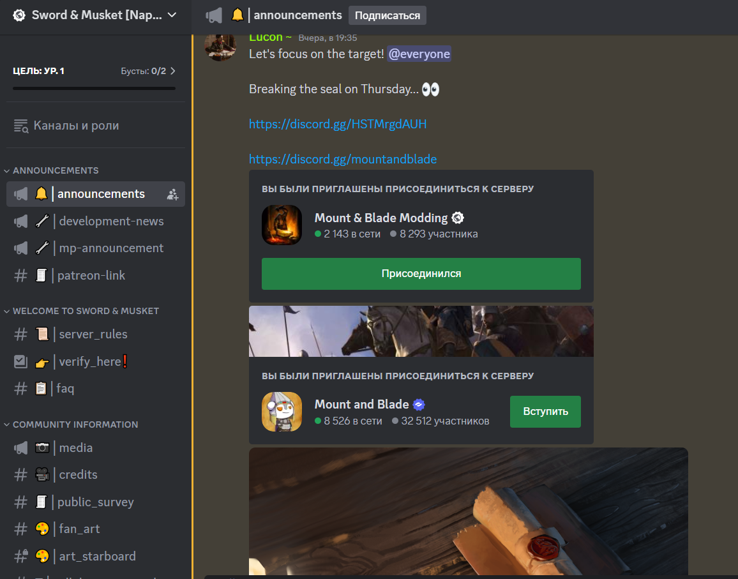
Task: Select the announcements channel
Action: pos(96,194)
